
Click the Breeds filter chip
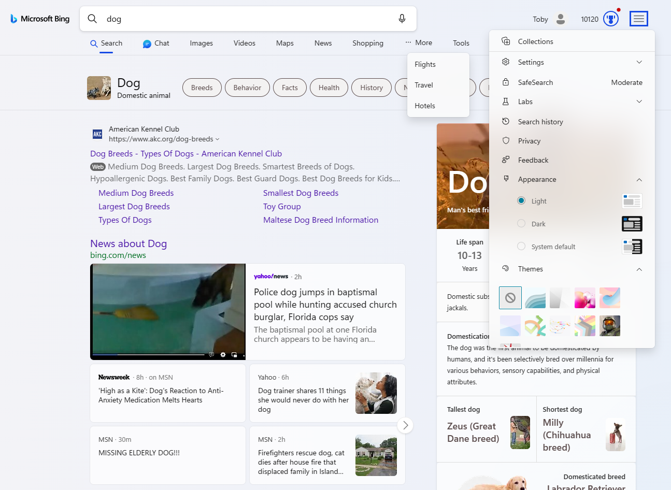202,88
